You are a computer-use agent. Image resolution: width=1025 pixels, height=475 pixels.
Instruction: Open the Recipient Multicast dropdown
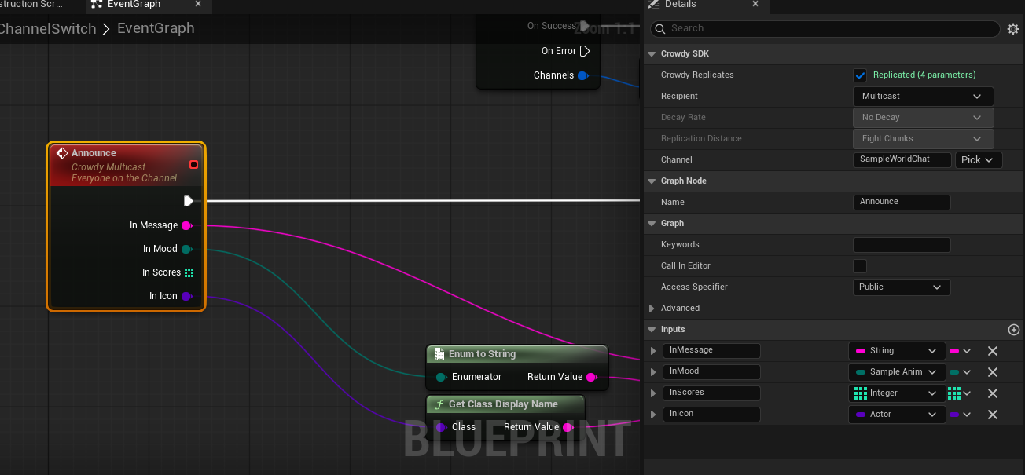(x=923, y=97)
